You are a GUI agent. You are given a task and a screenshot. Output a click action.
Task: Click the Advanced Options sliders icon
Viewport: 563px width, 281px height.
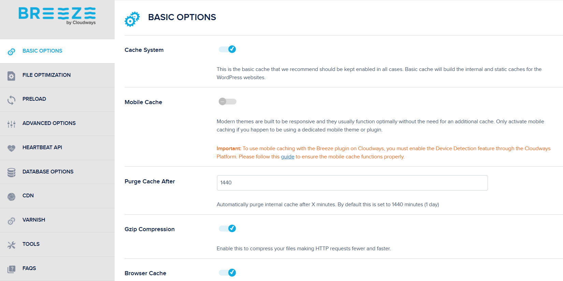[x=11, y=124]
